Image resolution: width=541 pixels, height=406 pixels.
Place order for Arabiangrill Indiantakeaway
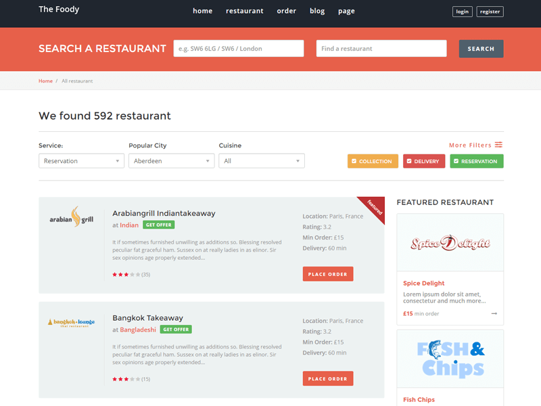[x=328, y=274]
